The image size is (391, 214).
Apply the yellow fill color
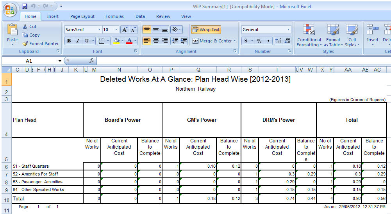(116, 41)
